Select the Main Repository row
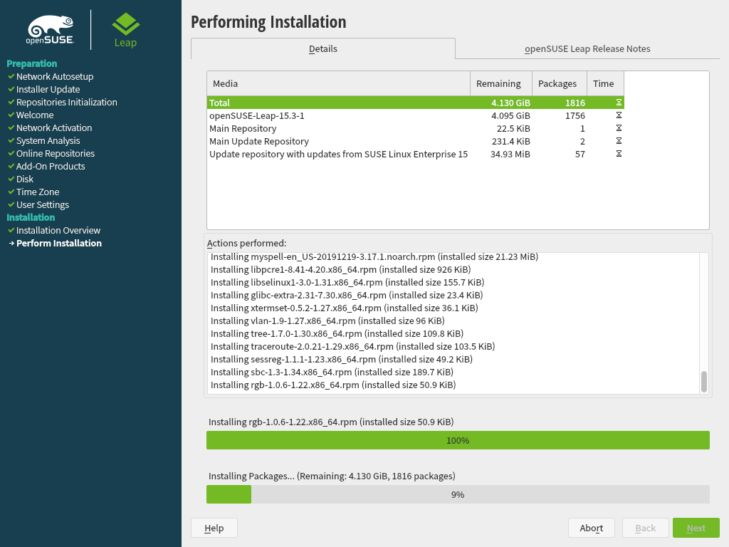 pos(416,128)
